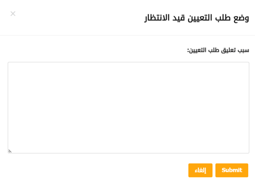The width and height of the screenshot is (255, 191).
Task: Click the label سبب تعليق طلب التعيين
Action: [x=218, y=50]
